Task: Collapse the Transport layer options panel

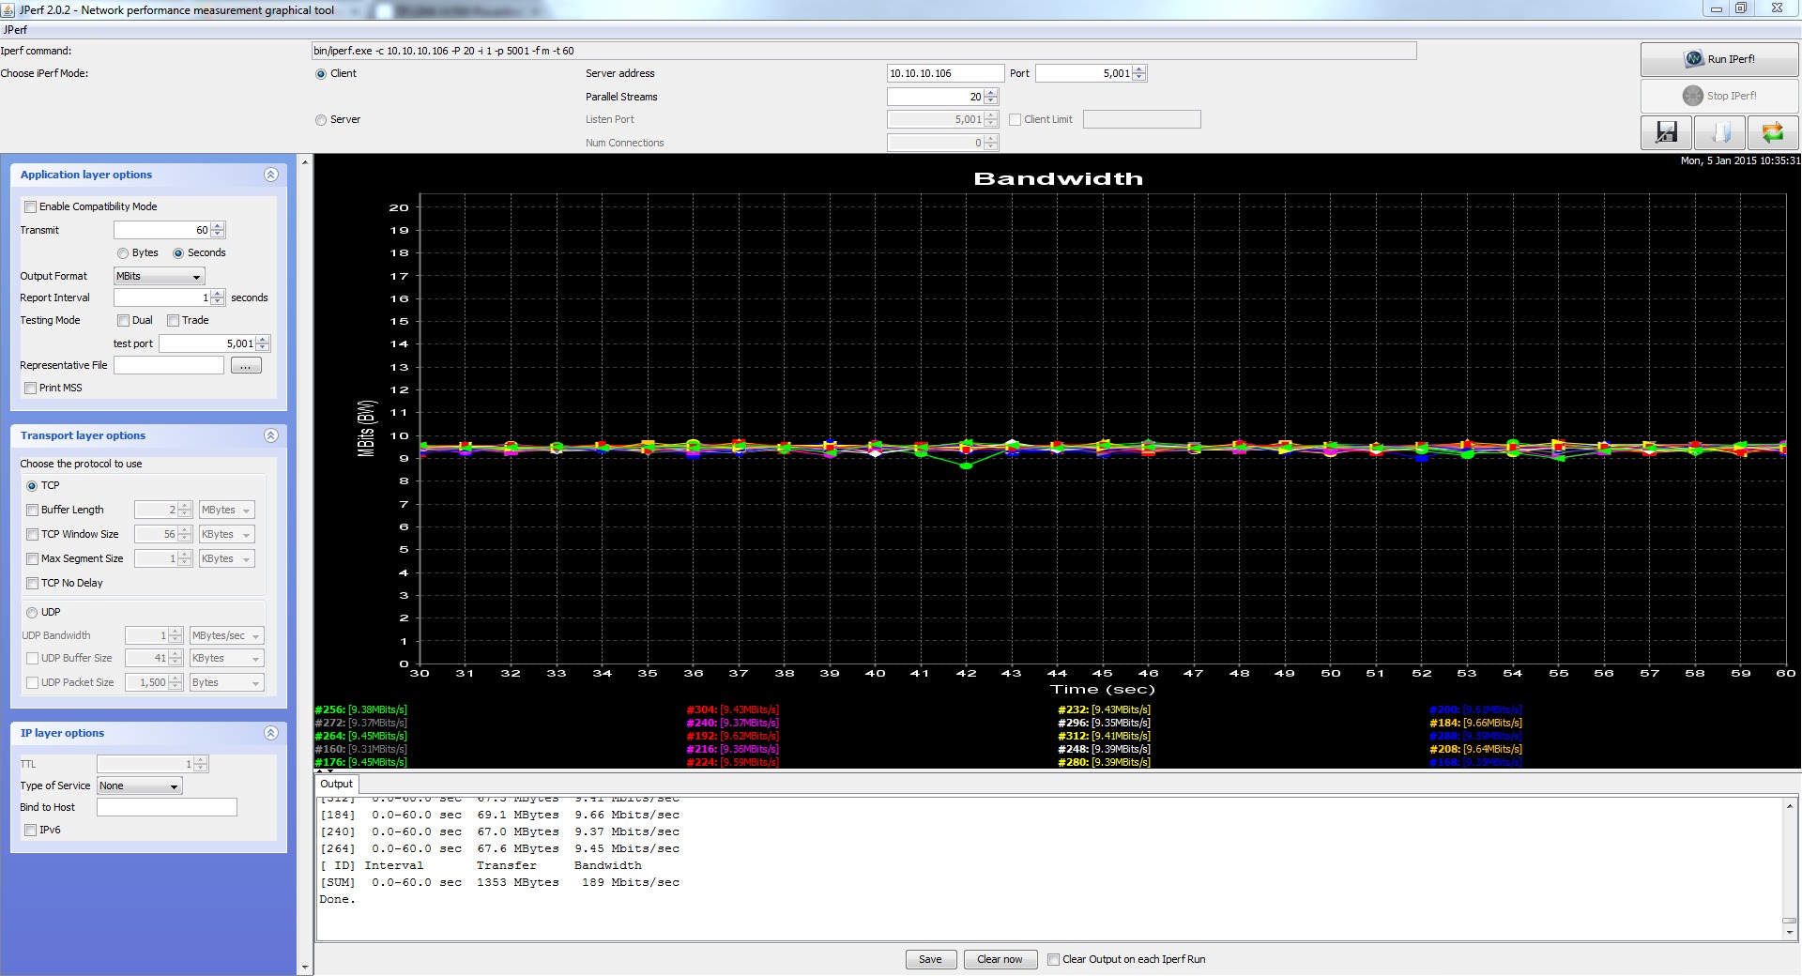Action: (x=271, y=435)
